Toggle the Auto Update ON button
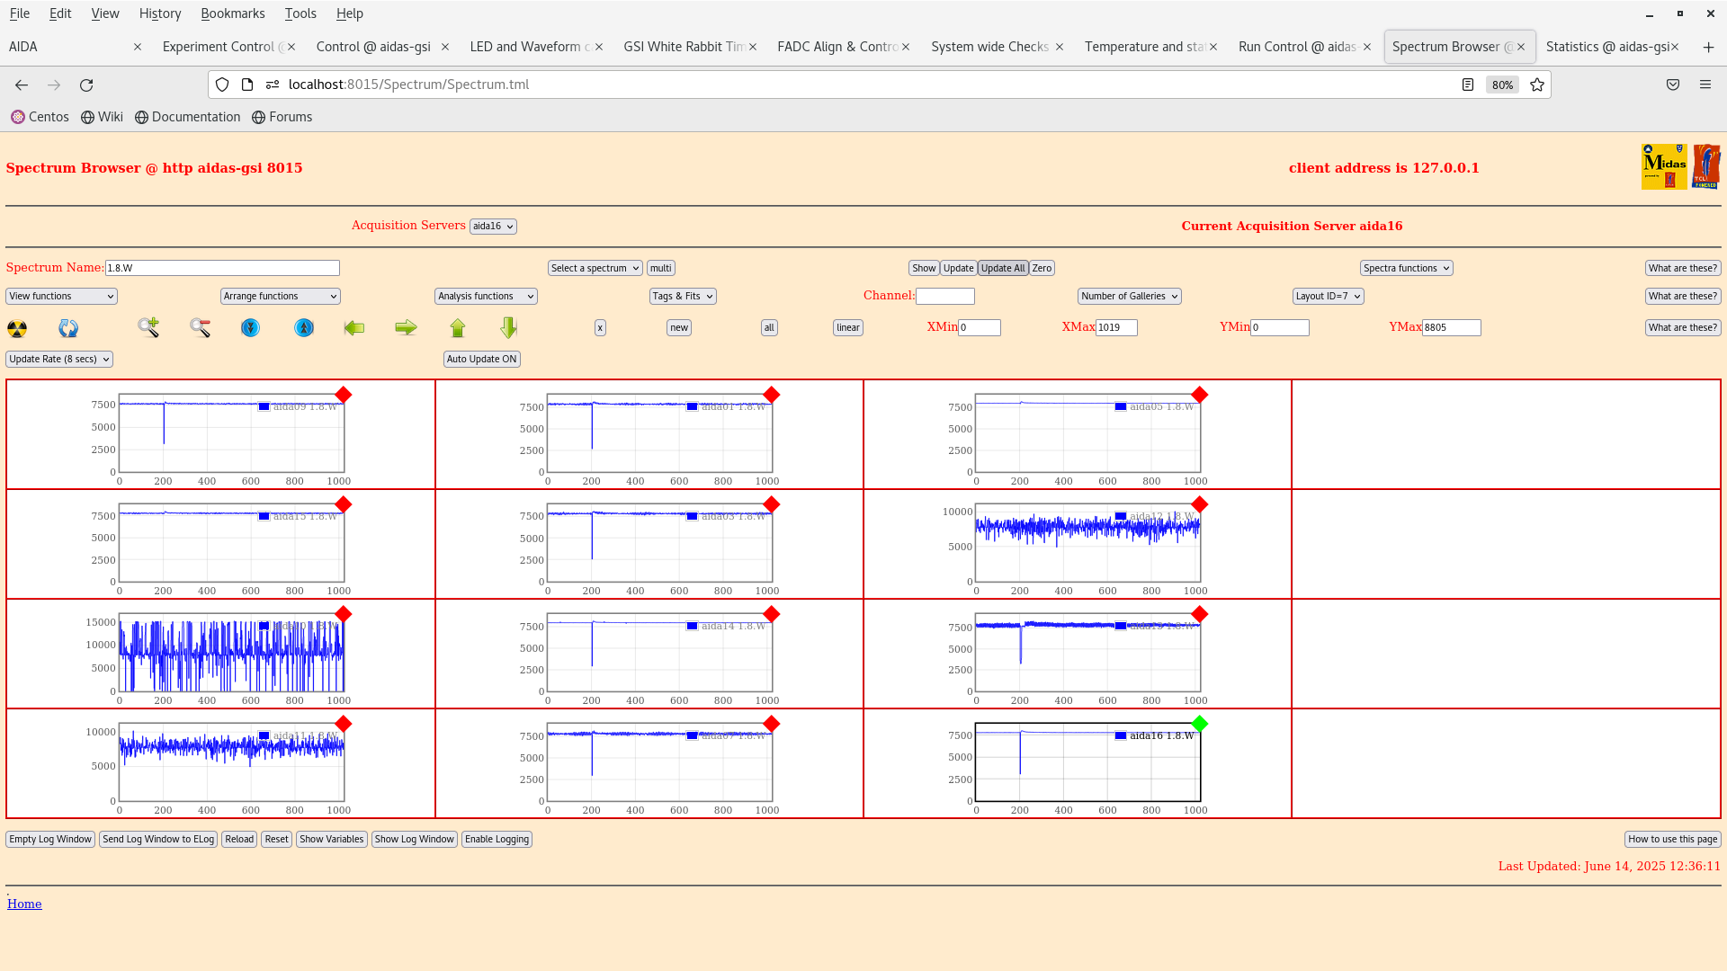Image resolution: width=1727 pixels, height=971 pixels. [x=481, y=359]
